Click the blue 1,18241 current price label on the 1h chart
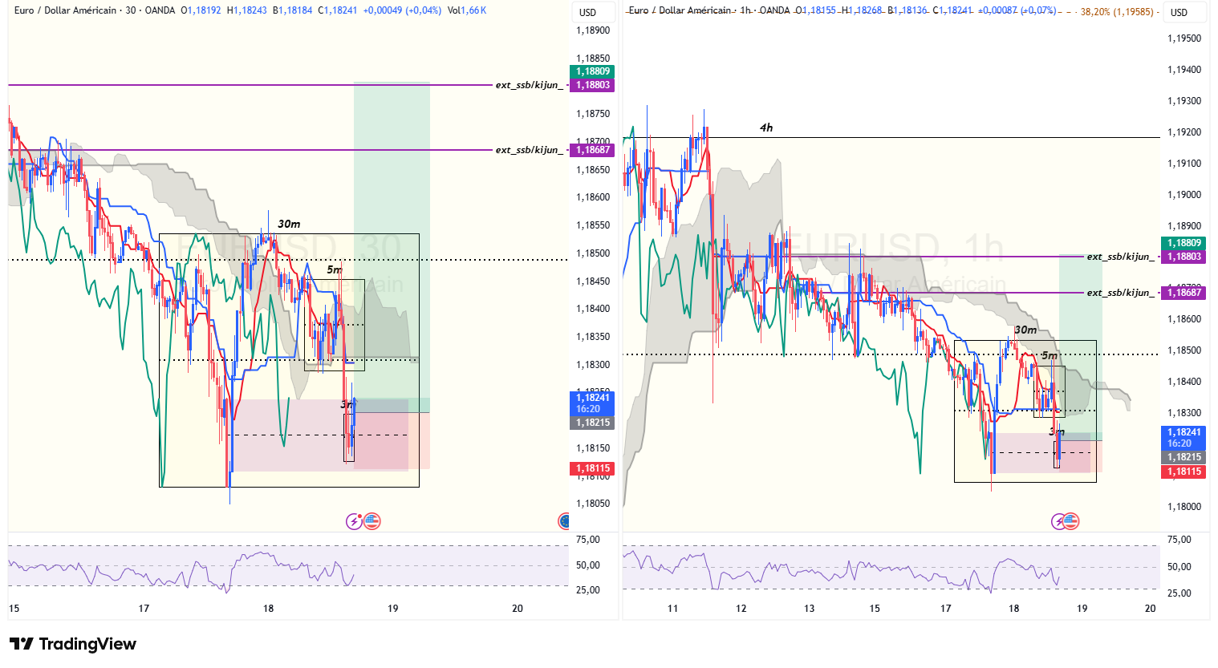Image resolution: width=1218 pixels, height=668 pixels. point(1184,438)
